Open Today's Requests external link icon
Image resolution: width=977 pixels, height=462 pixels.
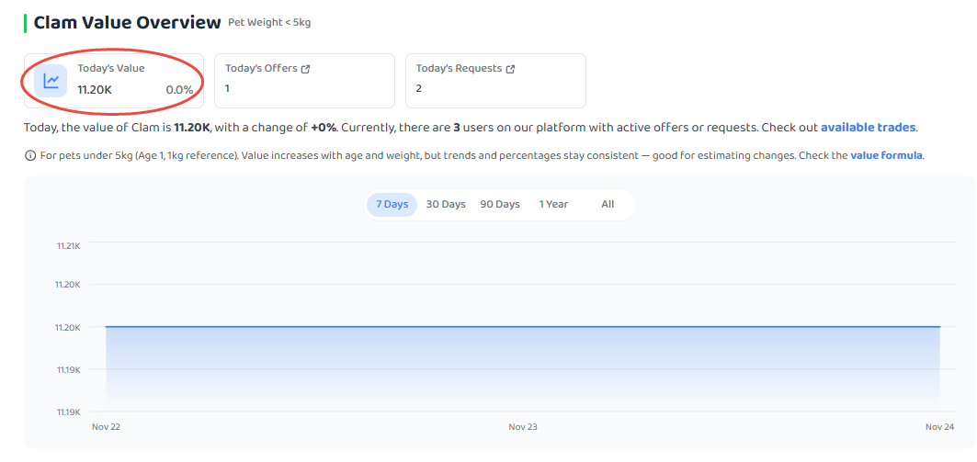[x=510, y=69]
